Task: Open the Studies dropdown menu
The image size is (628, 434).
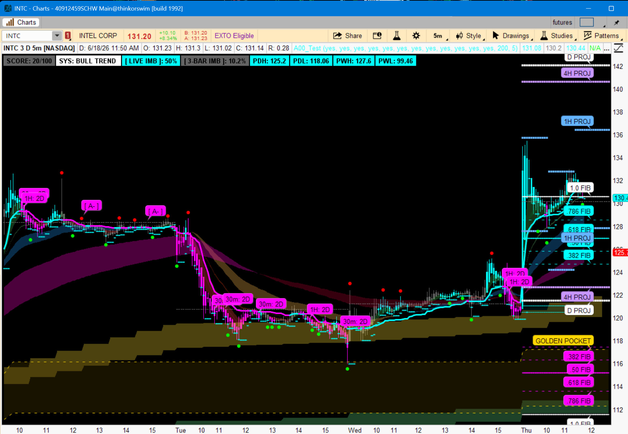Action: pos(558,36)
